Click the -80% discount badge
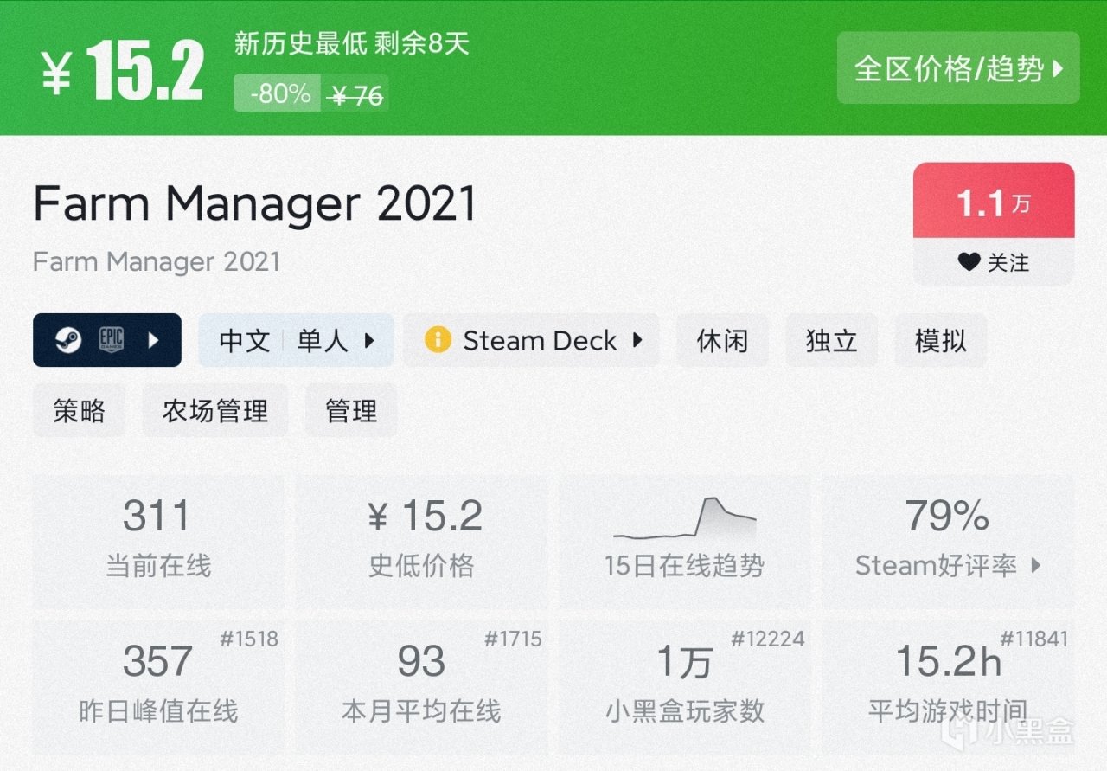1107x771 pixels. (278, 93)
